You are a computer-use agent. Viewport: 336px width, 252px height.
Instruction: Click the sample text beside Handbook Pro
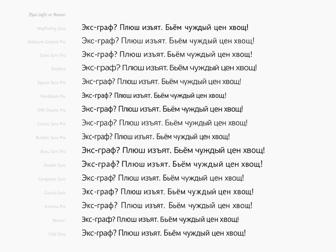154,95
